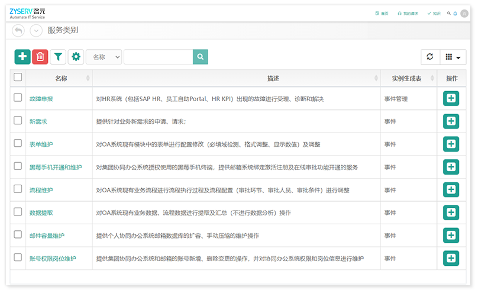Click plus action for 黑莓手机开通和维护 row
This screenshot has height=293, width=478.
[x=451, y=167]
